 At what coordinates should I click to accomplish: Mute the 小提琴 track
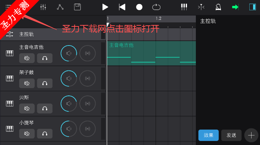27,134
